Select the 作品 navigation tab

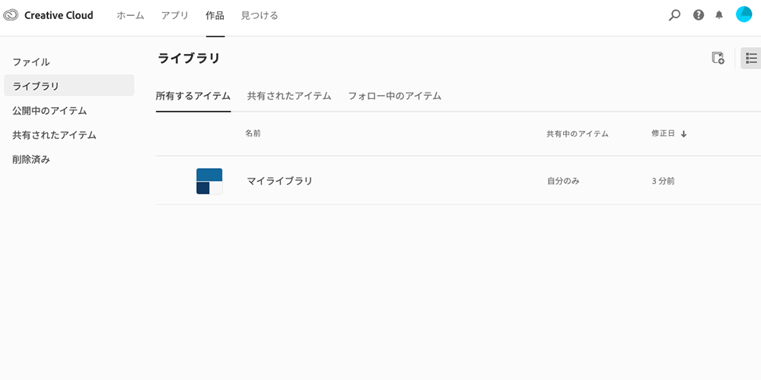point(215,15)
